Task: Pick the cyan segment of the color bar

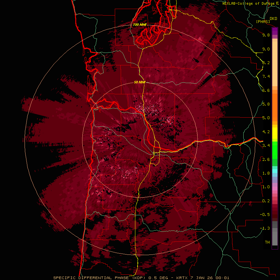Action: (x=275, y=171)
